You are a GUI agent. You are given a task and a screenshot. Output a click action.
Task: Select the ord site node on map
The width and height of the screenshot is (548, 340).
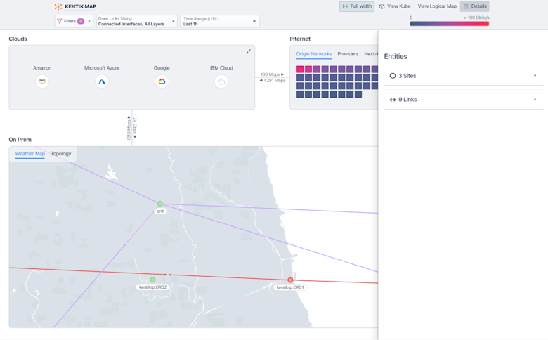160,204
